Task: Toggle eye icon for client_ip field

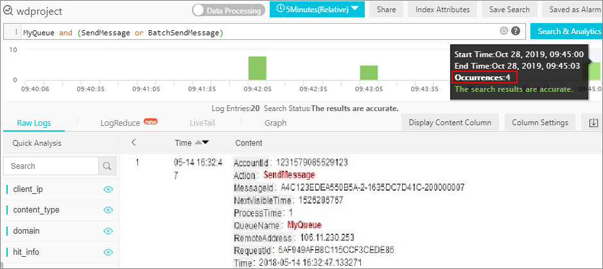Action: pyautogui.click(x=108, y=189)
